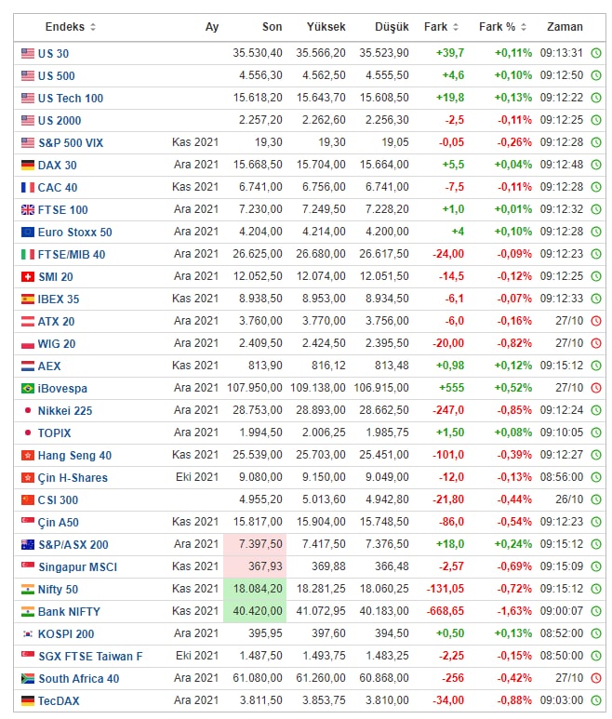Viewport: 612px width, 719px height.
Task: Click the Düşük column header
Action: 392,27
